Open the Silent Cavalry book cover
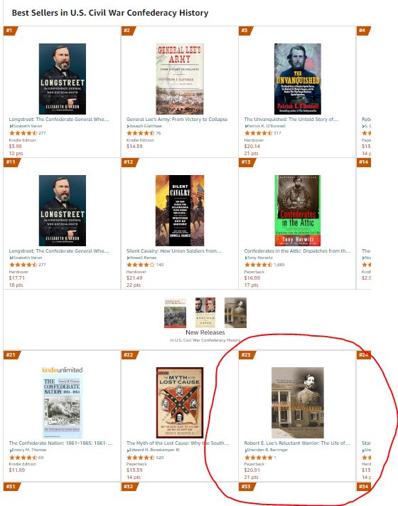 pyautogui.click(x=180, y=211)
